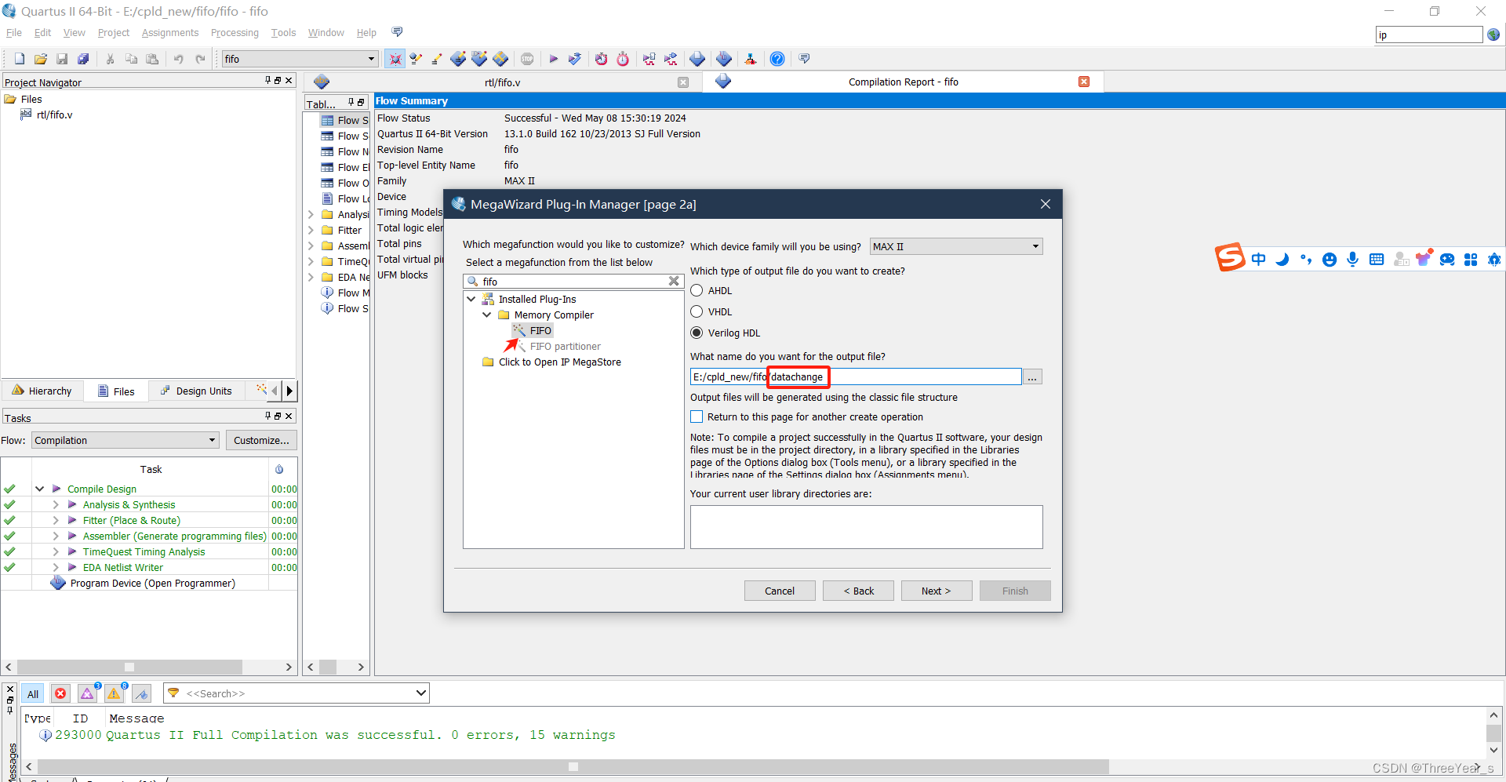Click the < Back button

point(858,591)
